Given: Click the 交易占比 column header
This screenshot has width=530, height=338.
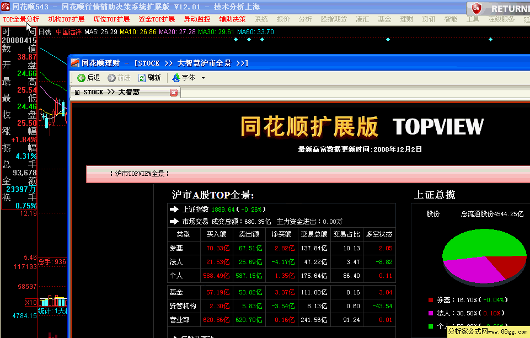Looking at the screenshot, I should pos(346,234).
